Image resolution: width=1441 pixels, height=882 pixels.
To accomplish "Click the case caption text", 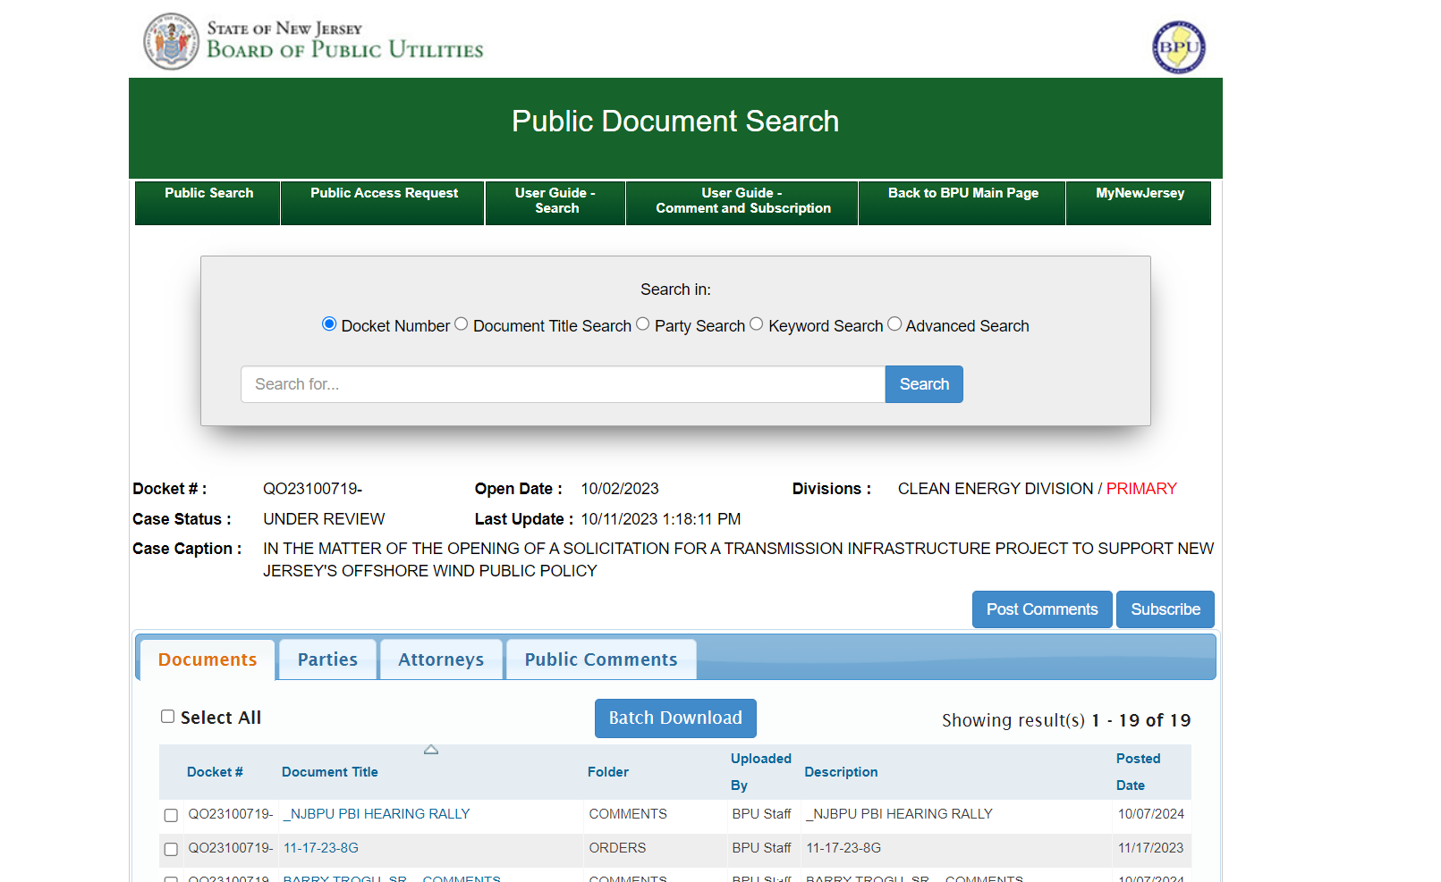I will (738, 559).
